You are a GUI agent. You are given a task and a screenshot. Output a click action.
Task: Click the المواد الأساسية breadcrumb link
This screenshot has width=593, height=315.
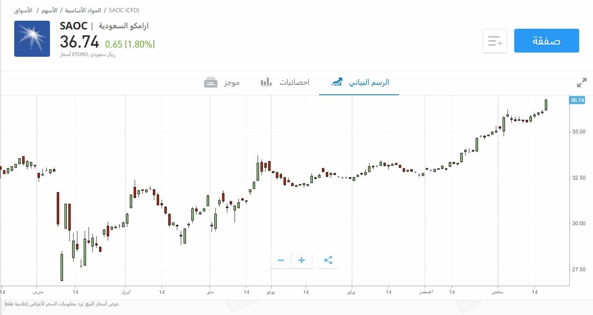tap(81, 10)
